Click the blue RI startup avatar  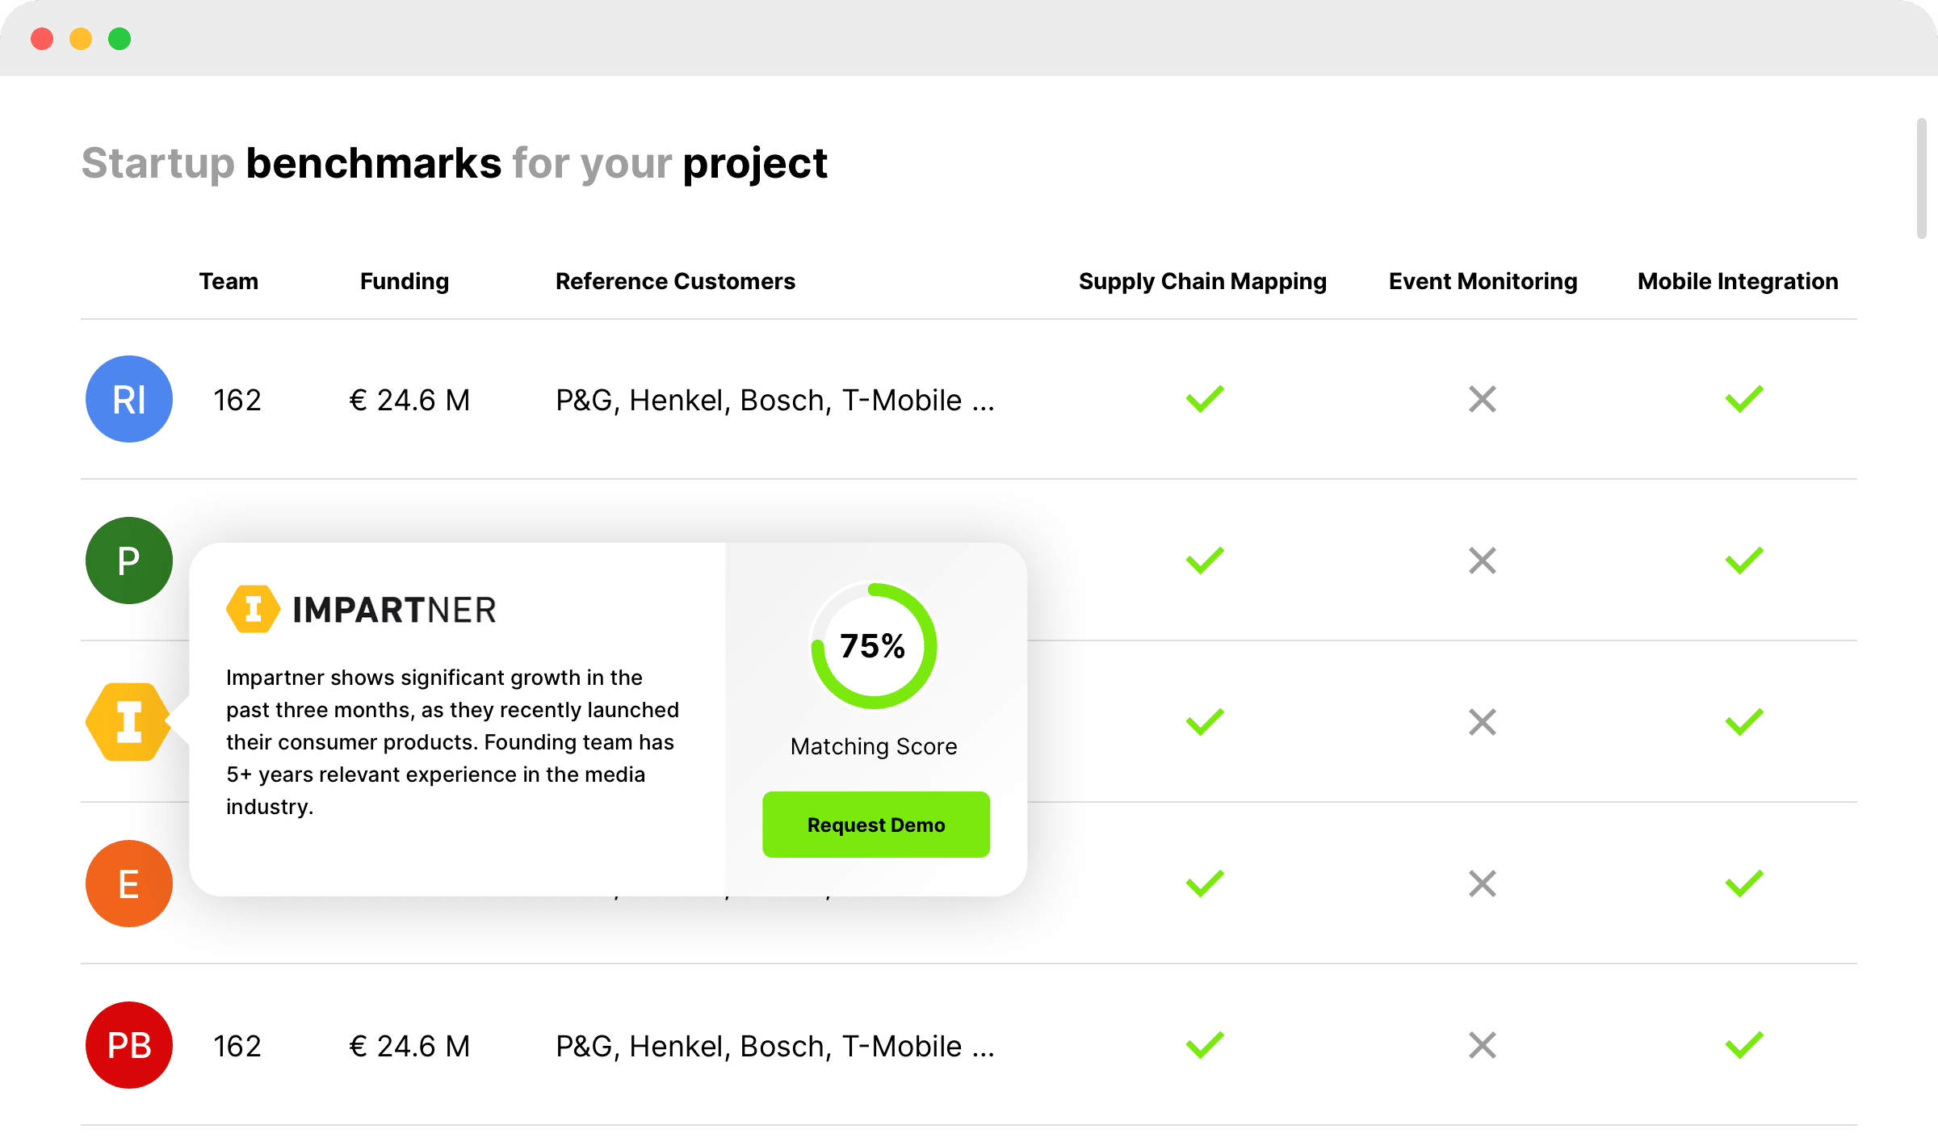(x=129, y=399)
